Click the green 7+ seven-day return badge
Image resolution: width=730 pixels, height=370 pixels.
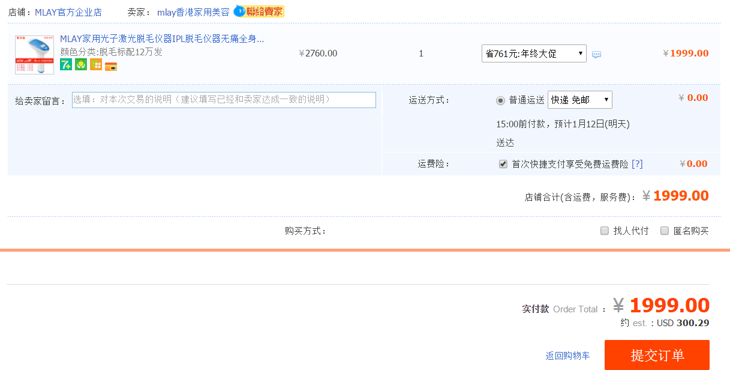(66, 65)
